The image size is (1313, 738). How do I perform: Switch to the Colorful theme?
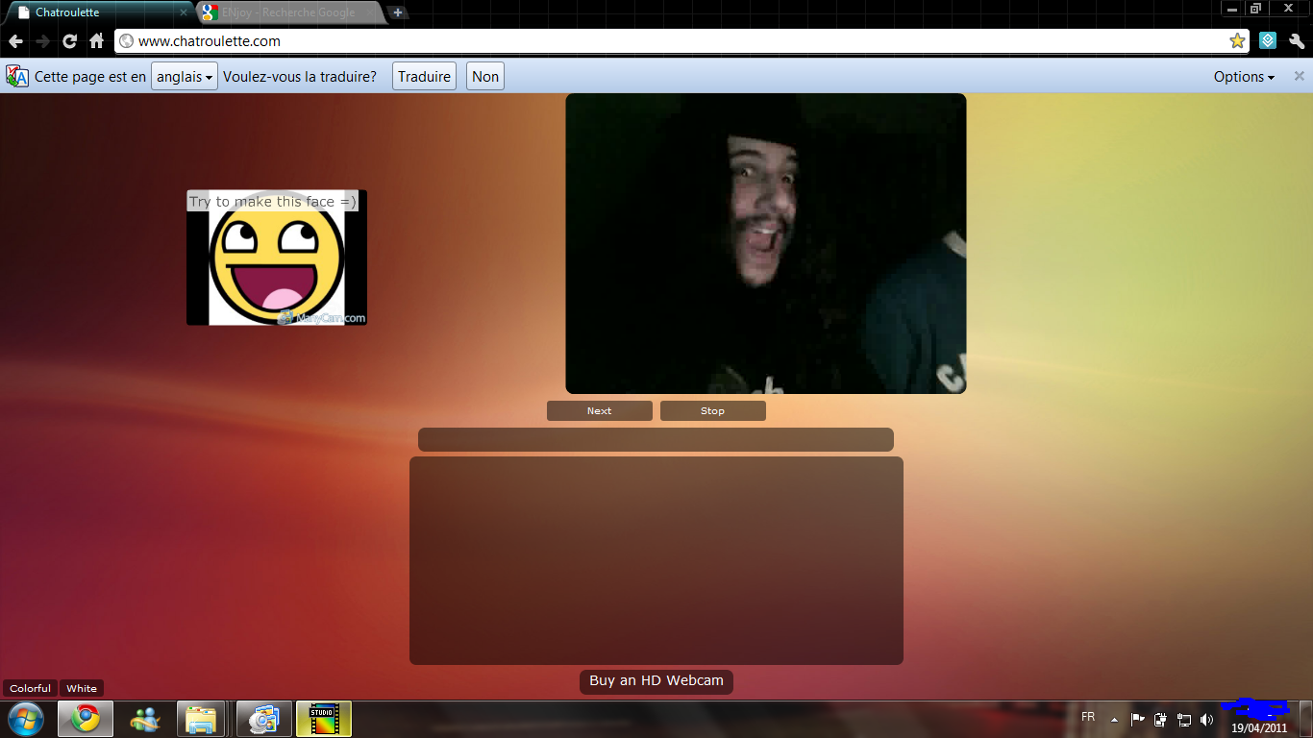coord(31,688)
